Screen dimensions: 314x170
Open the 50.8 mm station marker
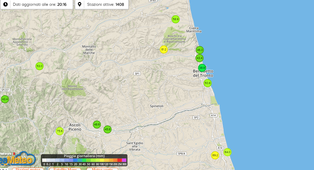207,83
